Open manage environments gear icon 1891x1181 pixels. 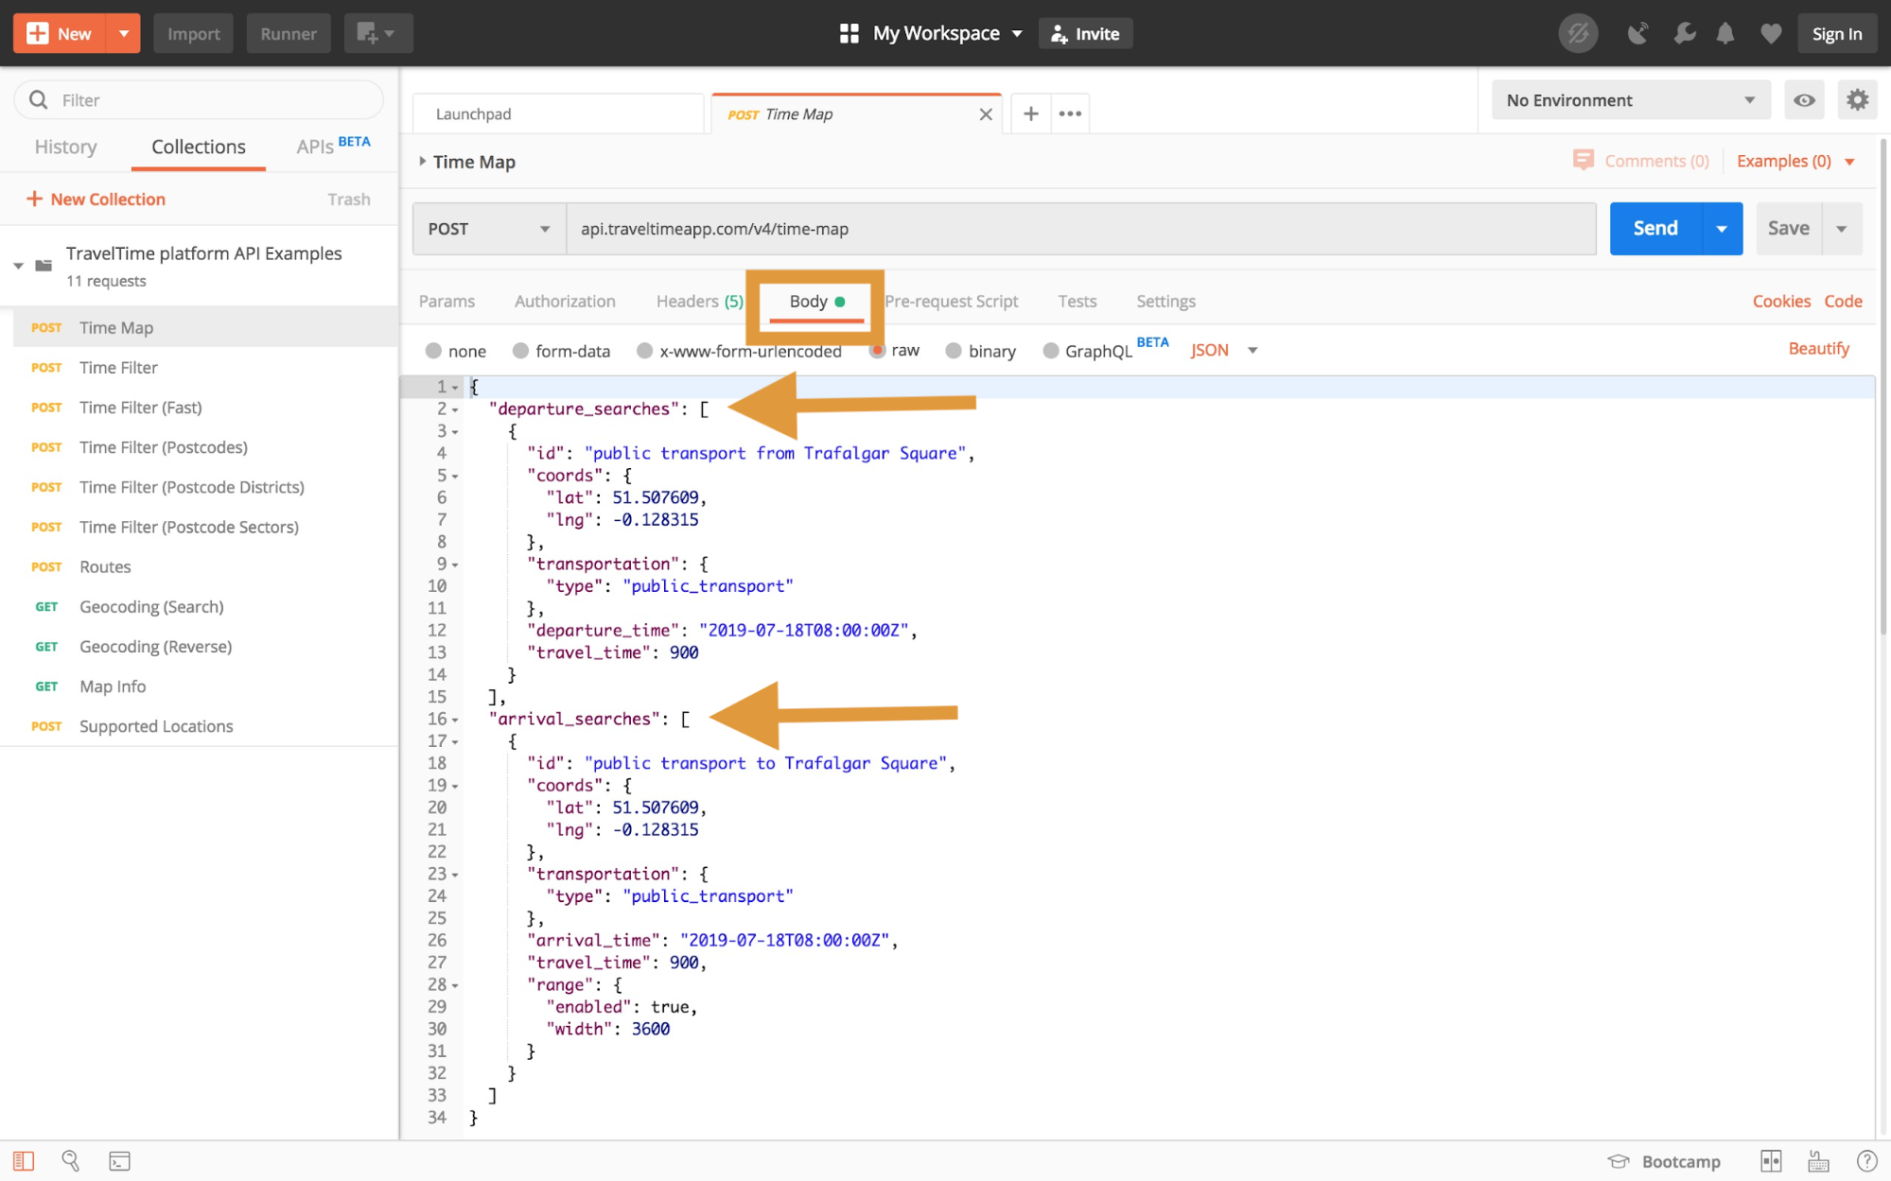tap(1857, 99)
